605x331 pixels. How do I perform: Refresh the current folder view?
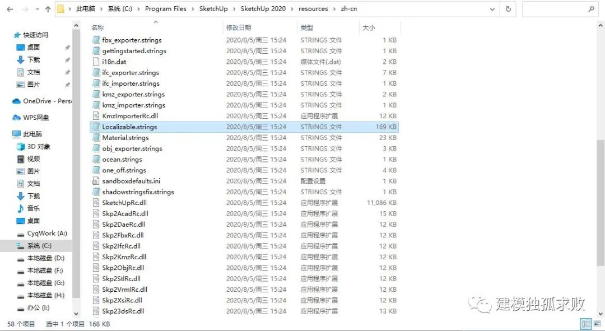508,9
